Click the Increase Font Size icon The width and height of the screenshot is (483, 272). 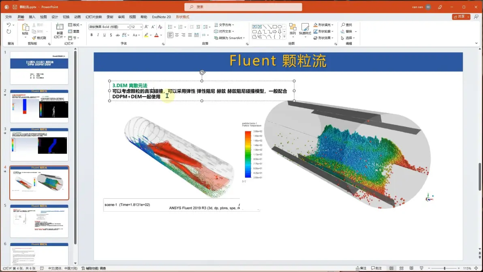tap(146, 27)
